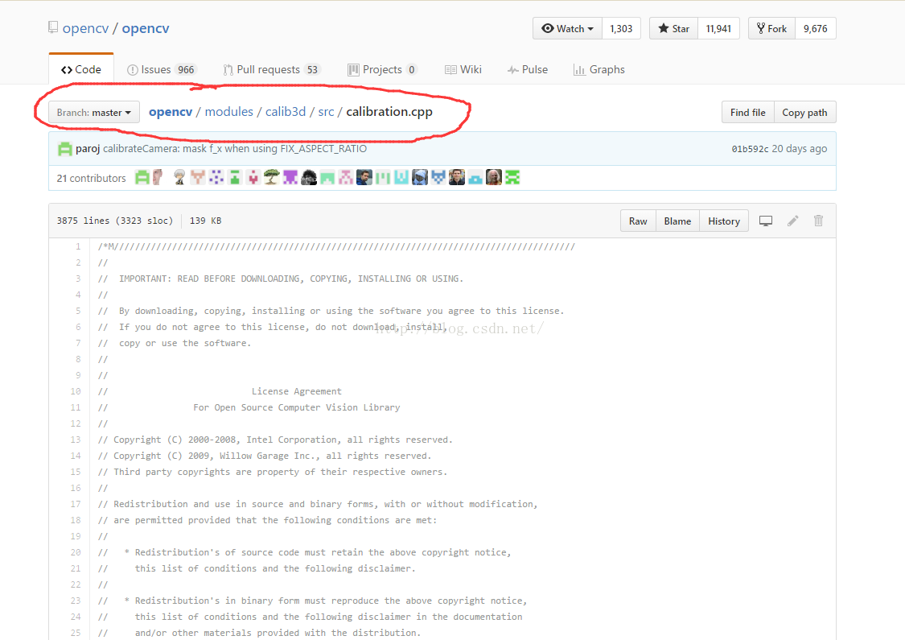The height and width of the screenshot is (640, 905).
Task: Open the bold opencv repository name in header
Action: (x=146, y=28)
